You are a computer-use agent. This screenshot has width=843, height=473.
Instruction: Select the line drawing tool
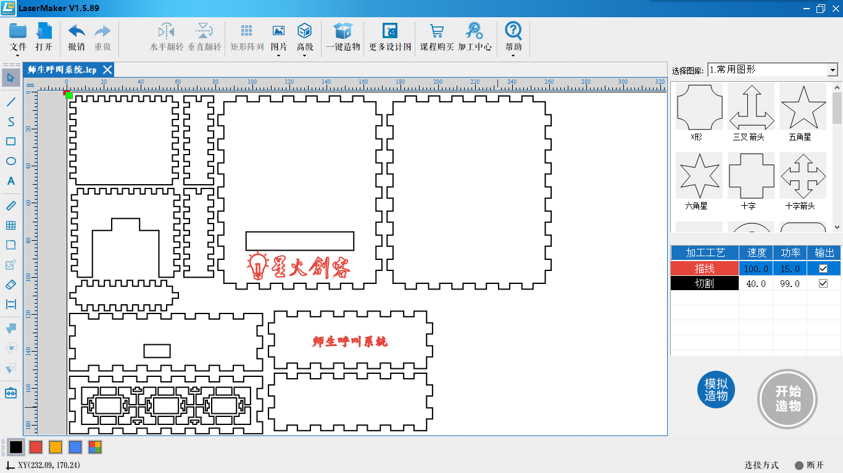coord(10,102)
